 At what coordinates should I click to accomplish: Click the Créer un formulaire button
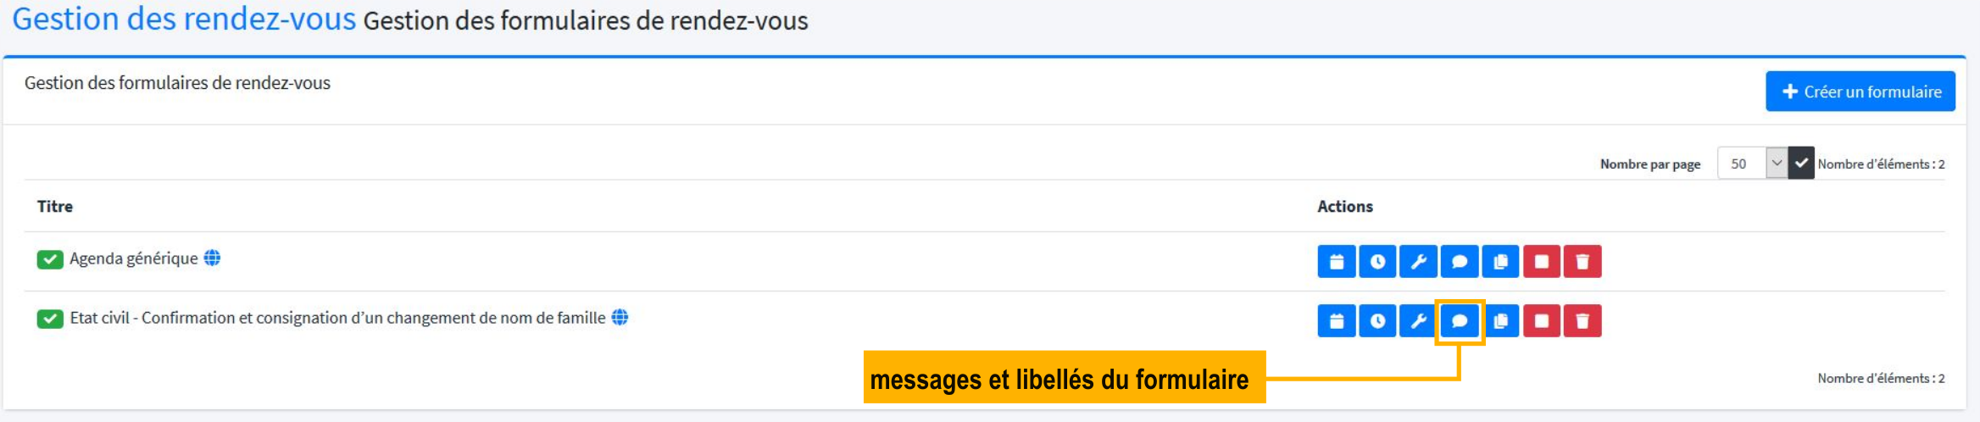pyautogui.click(x=1860, y=92)
